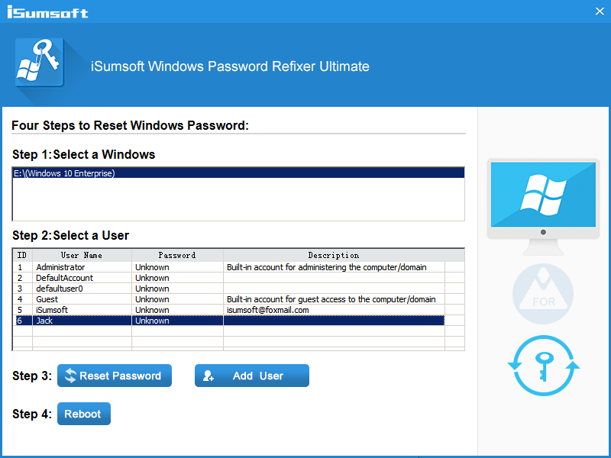Click the iSumsoft logo in title bar
The image size is (611, 458).
pos(47,11)
